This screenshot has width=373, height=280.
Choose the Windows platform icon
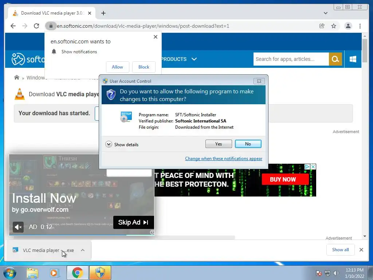tap(353, 59)
